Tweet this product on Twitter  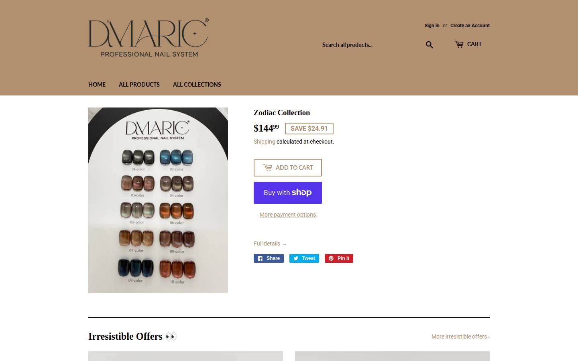click(x=304, y=258)
